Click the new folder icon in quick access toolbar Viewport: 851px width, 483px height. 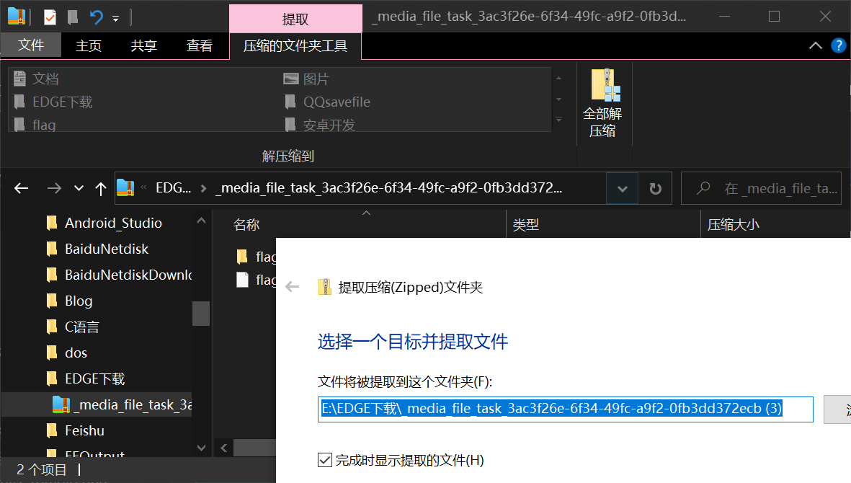(73, 17)
